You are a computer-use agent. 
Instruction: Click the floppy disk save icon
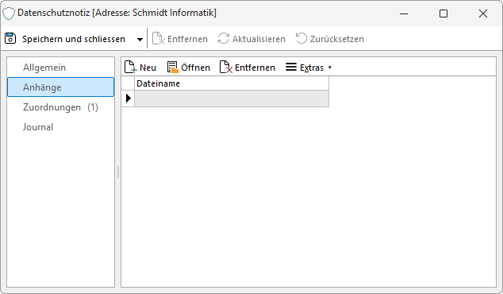click(x=10, y=38)
